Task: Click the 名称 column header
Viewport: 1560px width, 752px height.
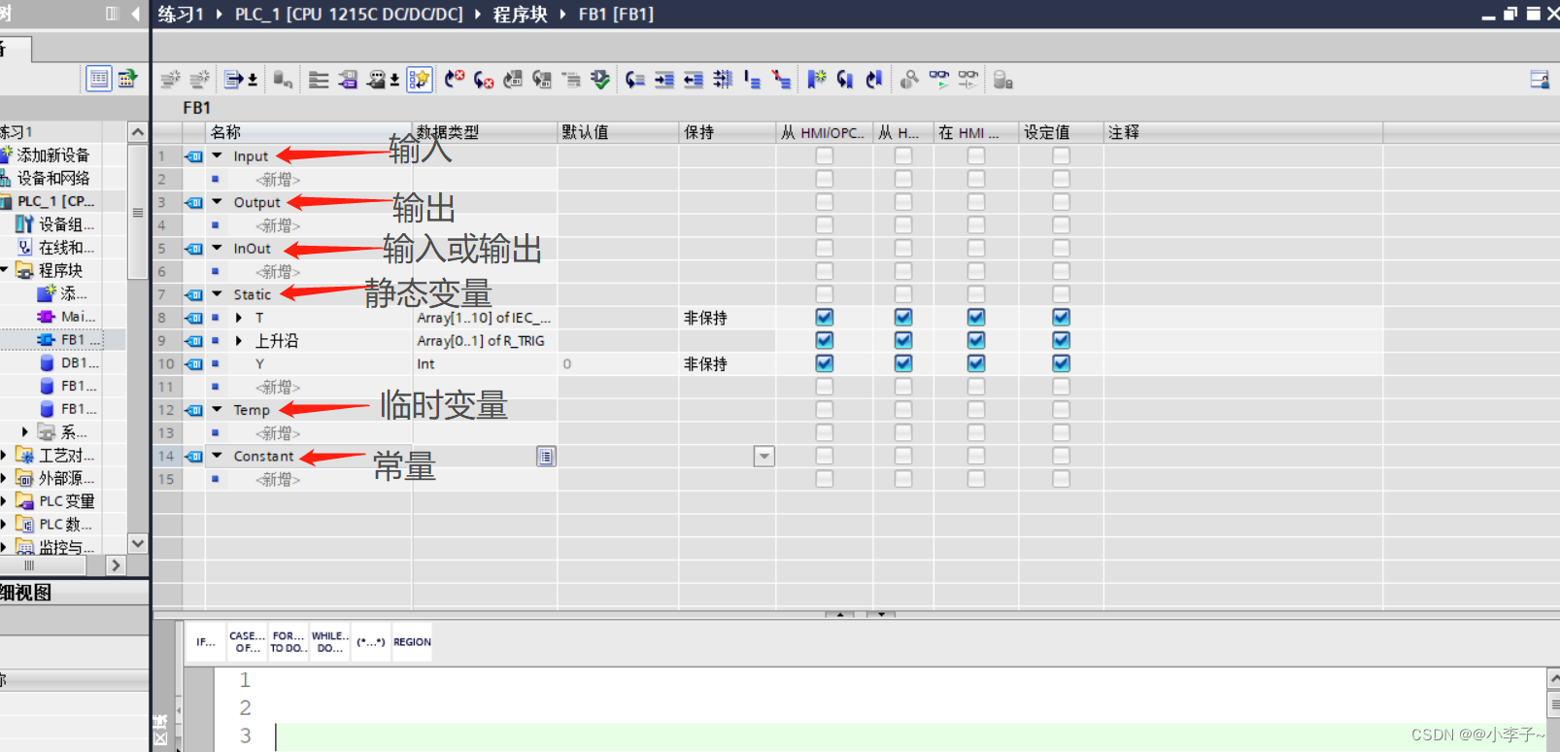Action: (x=310, y=132)
